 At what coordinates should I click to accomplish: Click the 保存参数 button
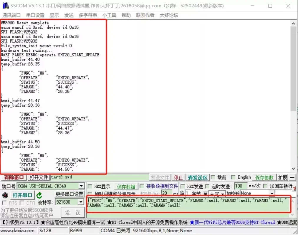pos(264,178)
